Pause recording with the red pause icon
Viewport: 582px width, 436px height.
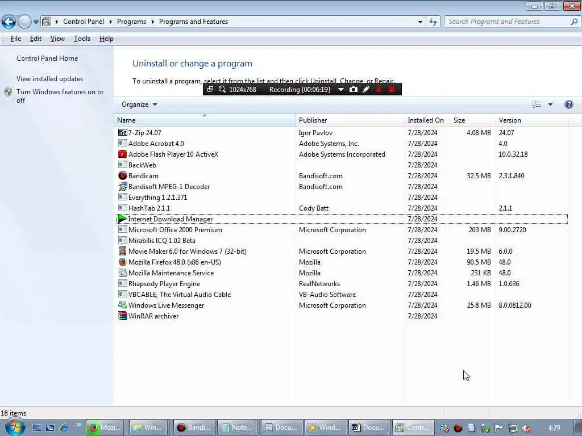click(379, 89)
